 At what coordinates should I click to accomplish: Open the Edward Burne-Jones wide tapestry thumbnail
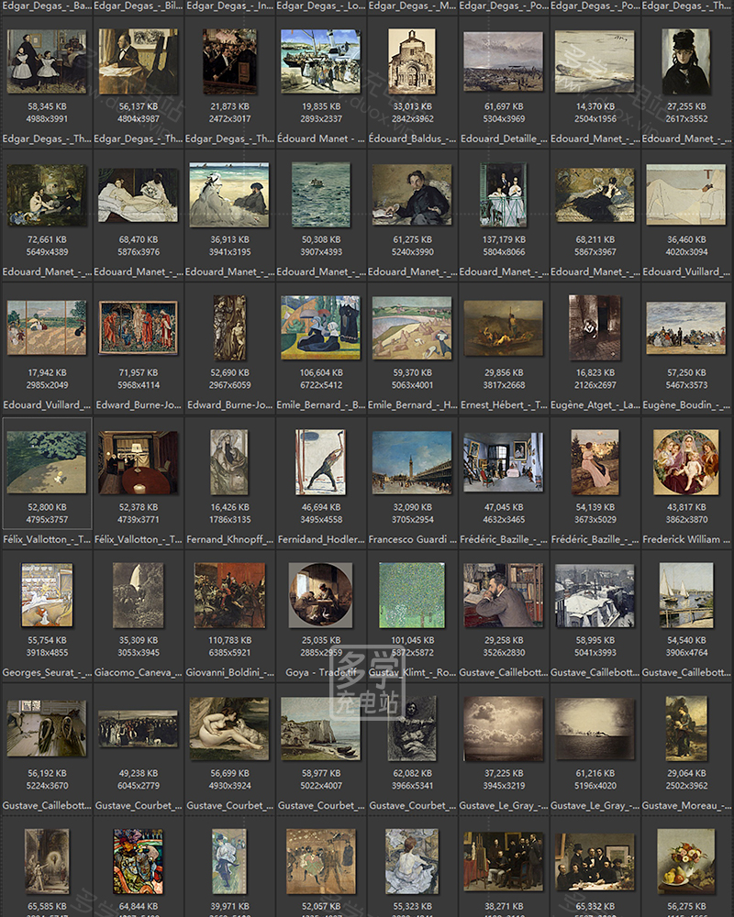138,327
